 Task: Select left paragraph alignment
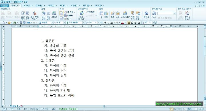(132, 22)
